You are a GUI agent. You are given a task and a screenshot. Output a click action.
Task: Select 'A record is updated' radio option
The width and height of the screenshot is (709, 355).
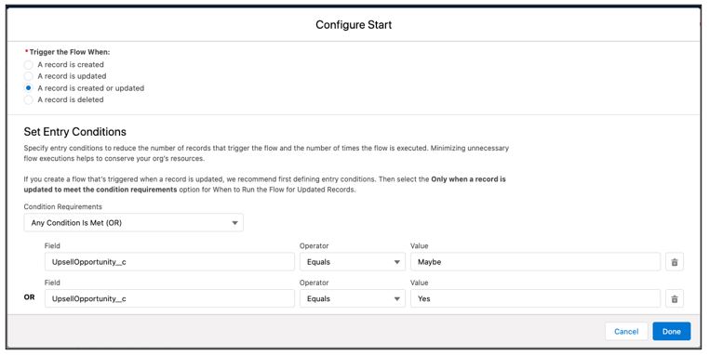coord(28,76)
